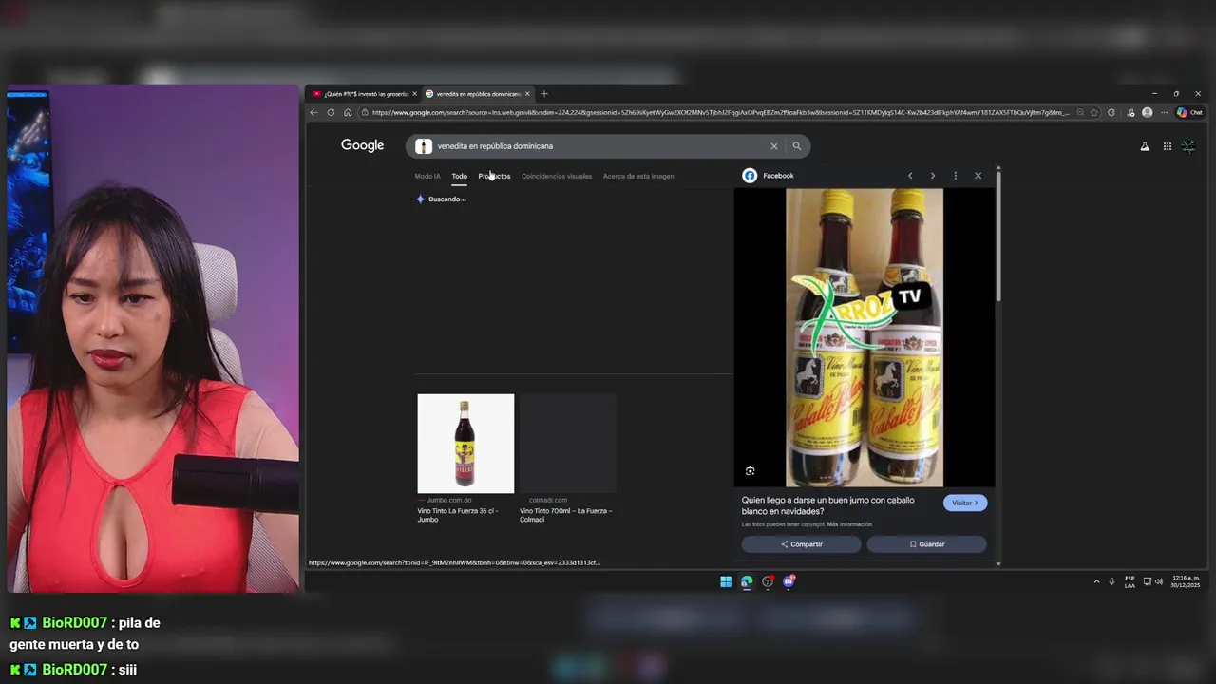Close the ¿Quién inventó las groserías tab
Screen dimensions: 1216x684
414,94
